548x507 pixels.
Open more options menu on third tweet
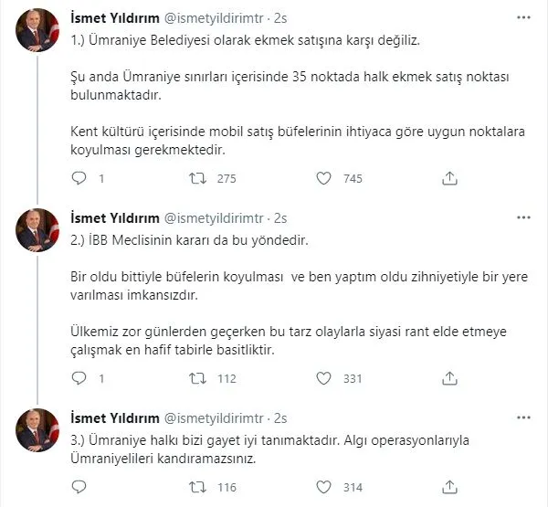(x=521, y=417)
